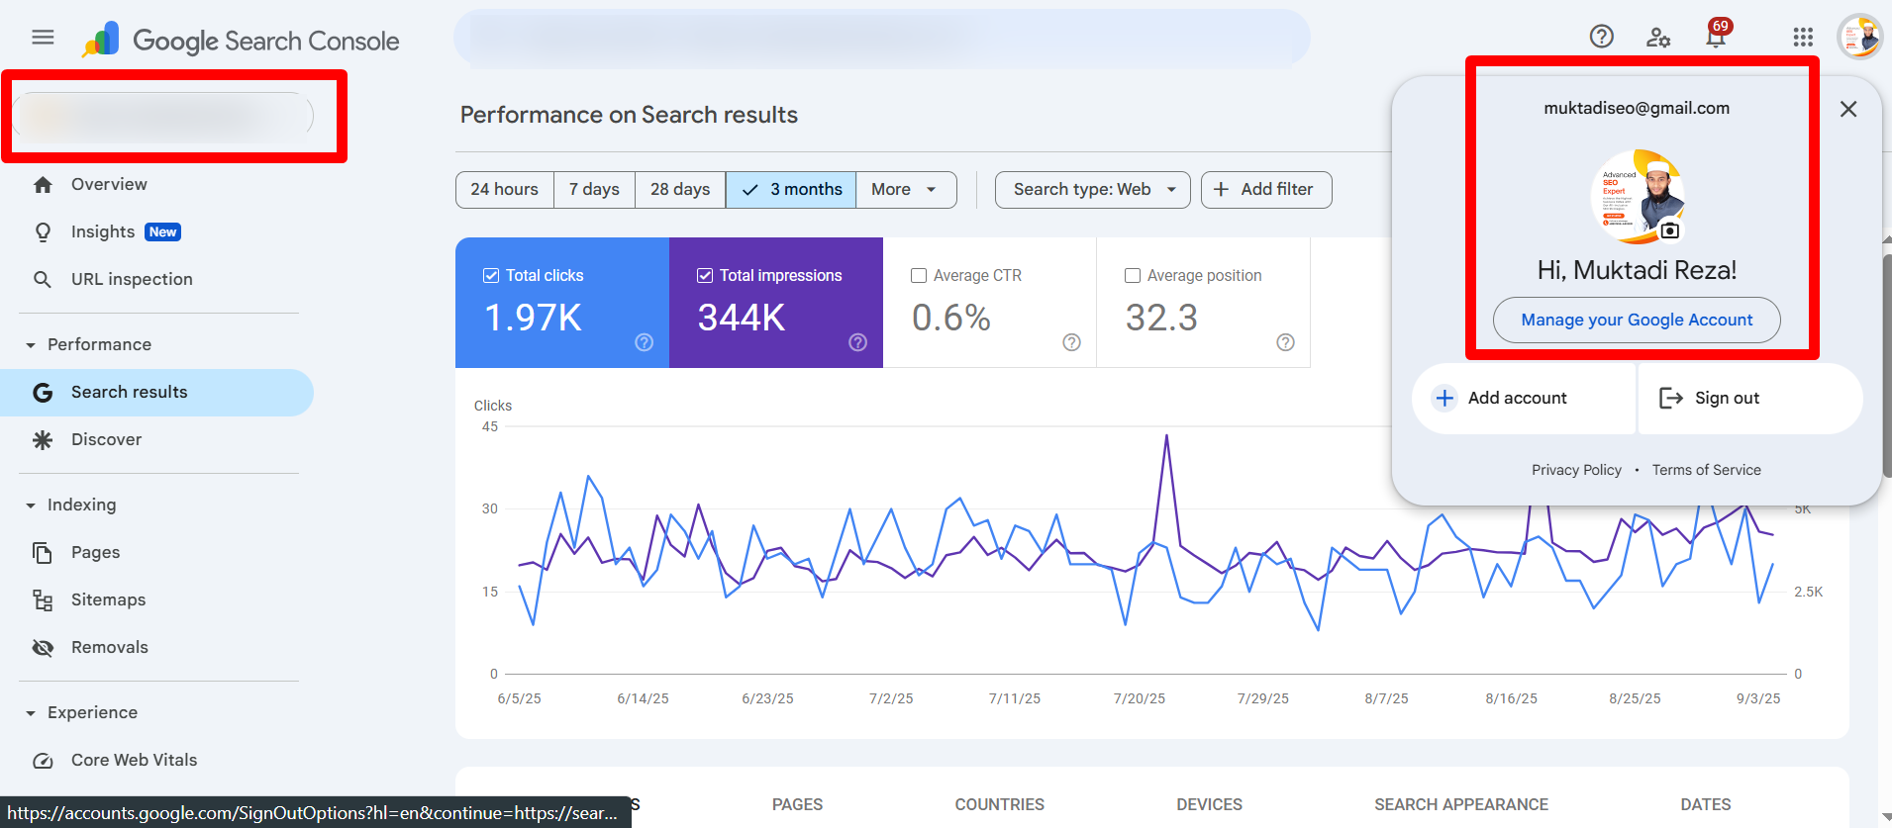The image size is (1892, 828).
Task: Open help for Average CTR metric
Action: tap(1071, 342)
